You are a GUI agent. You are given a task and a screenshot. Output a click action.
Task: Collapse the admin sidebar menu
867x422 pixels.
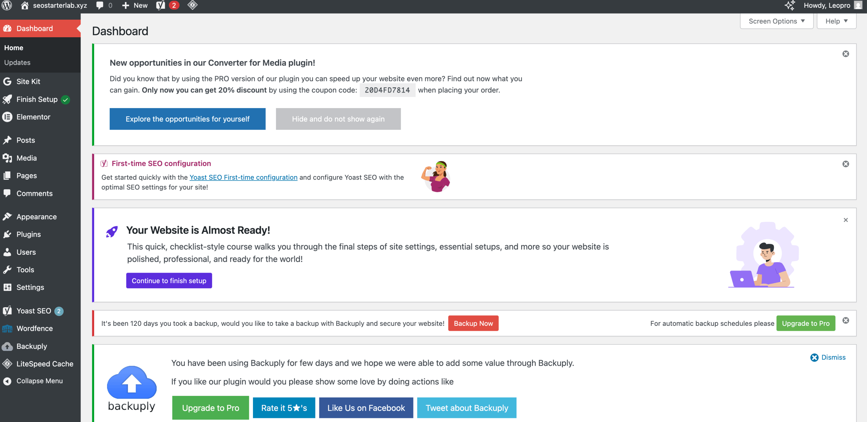[x=40, y=381]
